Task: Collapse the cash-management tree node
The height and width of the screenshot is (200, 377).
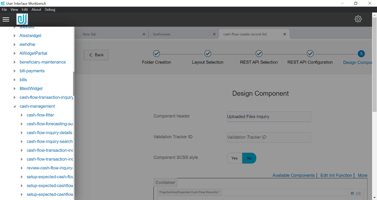Action: [x=14, y=106]
